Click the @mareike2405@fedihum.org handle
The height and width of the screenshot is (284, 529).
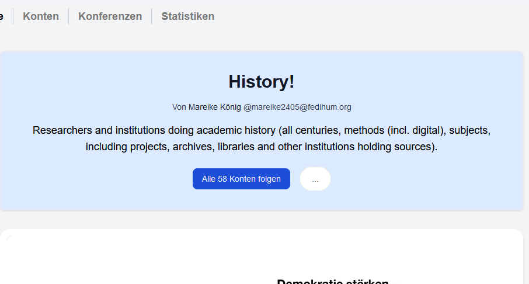[x=297, y=107]
